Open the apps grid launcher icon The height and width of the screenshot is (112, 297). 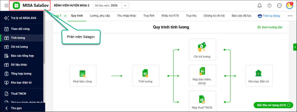[6, 6]
